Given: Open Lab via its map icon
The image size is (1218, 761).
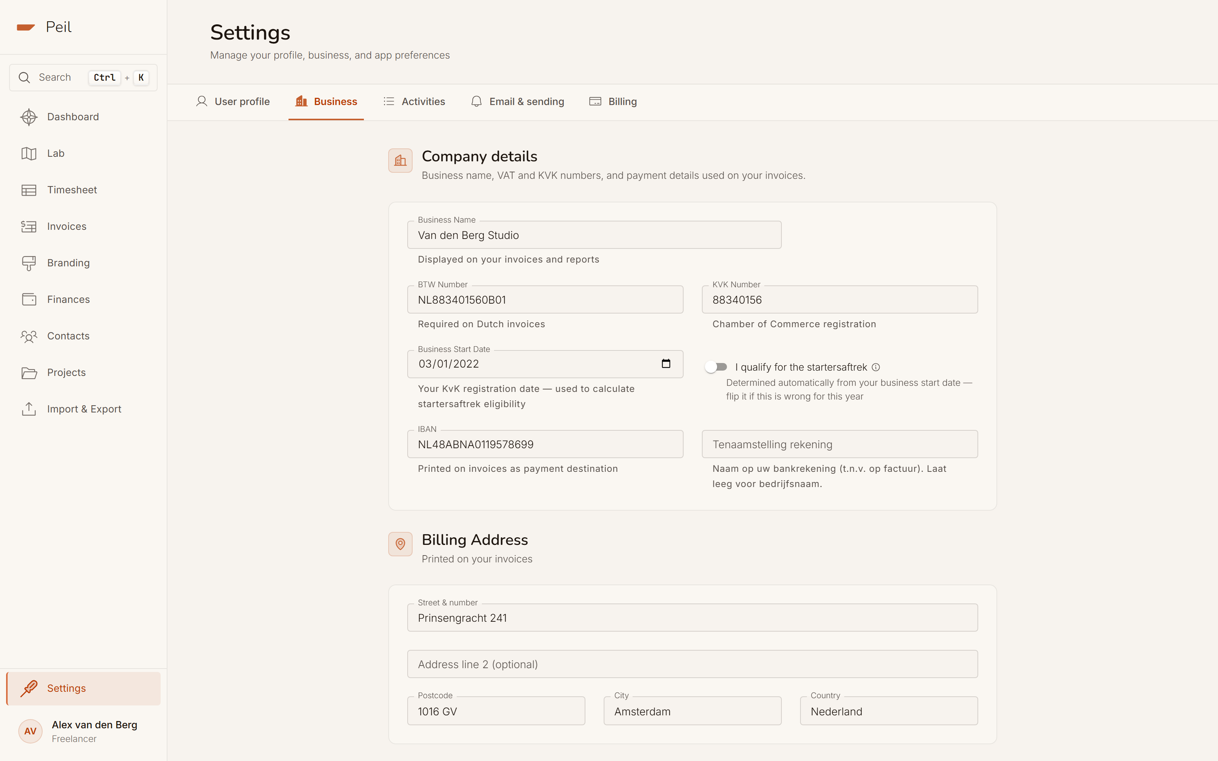Looking at the screenshot, I should point(29,153).
